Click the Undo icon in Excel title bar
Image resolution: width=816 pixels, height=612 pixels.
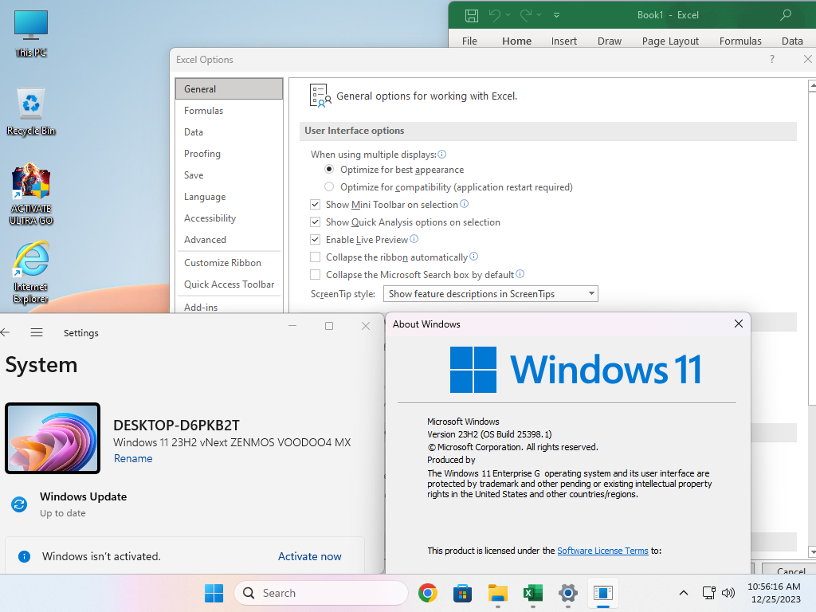pos(494,15)
